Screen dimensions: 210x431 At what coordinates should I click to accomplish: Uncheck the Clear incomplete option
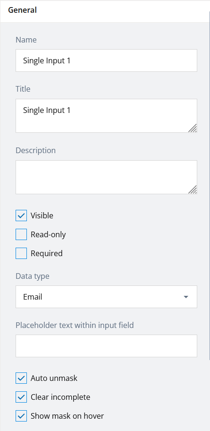point(21,397)
